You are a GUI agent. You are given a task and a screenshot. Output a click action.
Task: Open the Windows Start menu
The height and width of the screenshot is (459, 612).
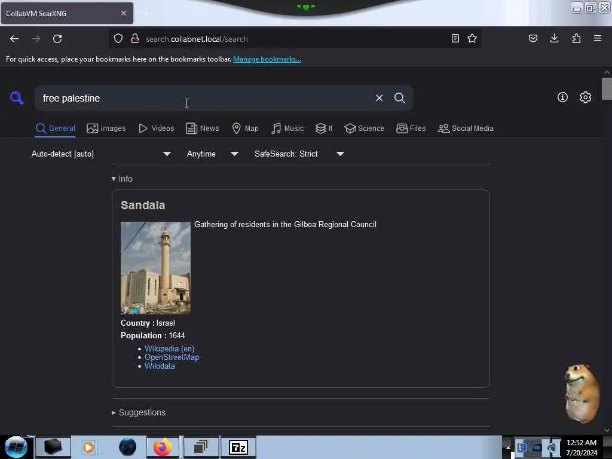click(16, 447)
